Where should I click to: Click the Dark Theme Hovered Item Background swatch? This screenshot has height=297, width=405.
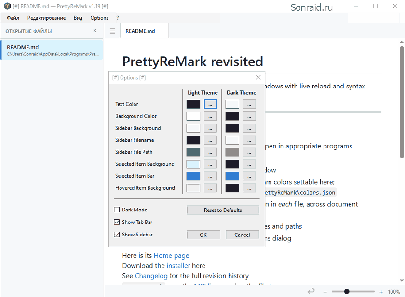pyautogui.click(x=232, y=188)
